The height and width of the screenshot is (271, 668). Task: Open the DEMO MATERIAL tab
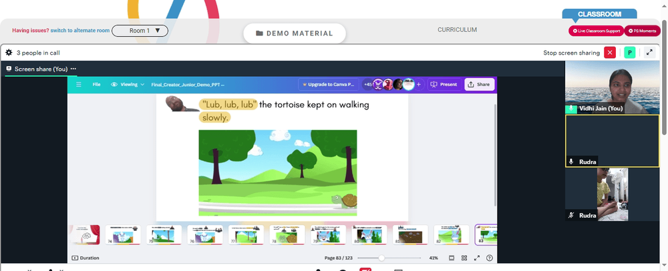point(295,33)
